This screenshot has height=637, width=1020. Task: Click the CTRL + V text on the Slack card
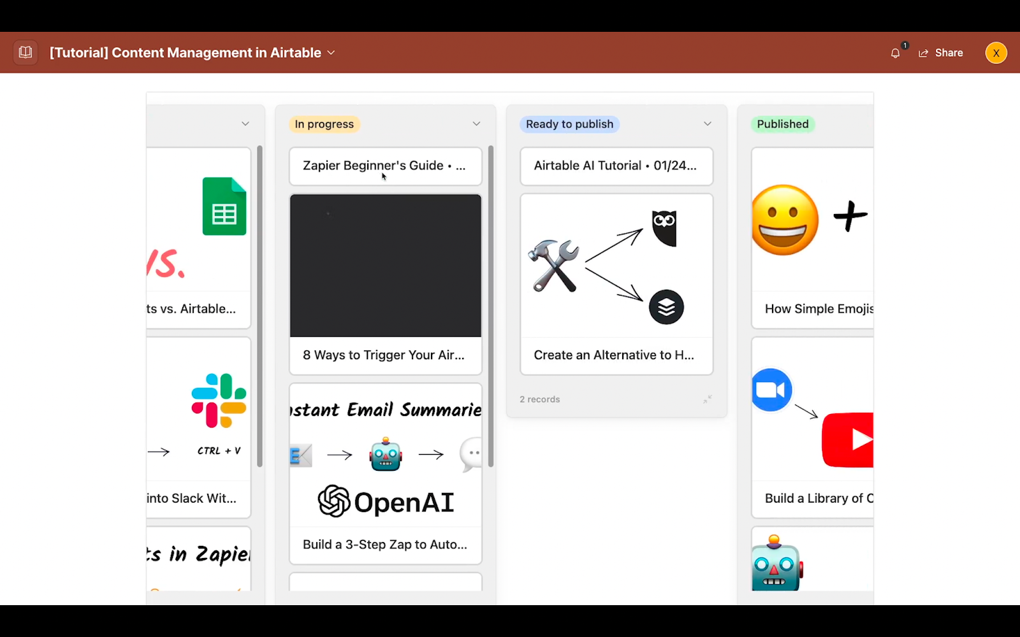click(219, 450)
